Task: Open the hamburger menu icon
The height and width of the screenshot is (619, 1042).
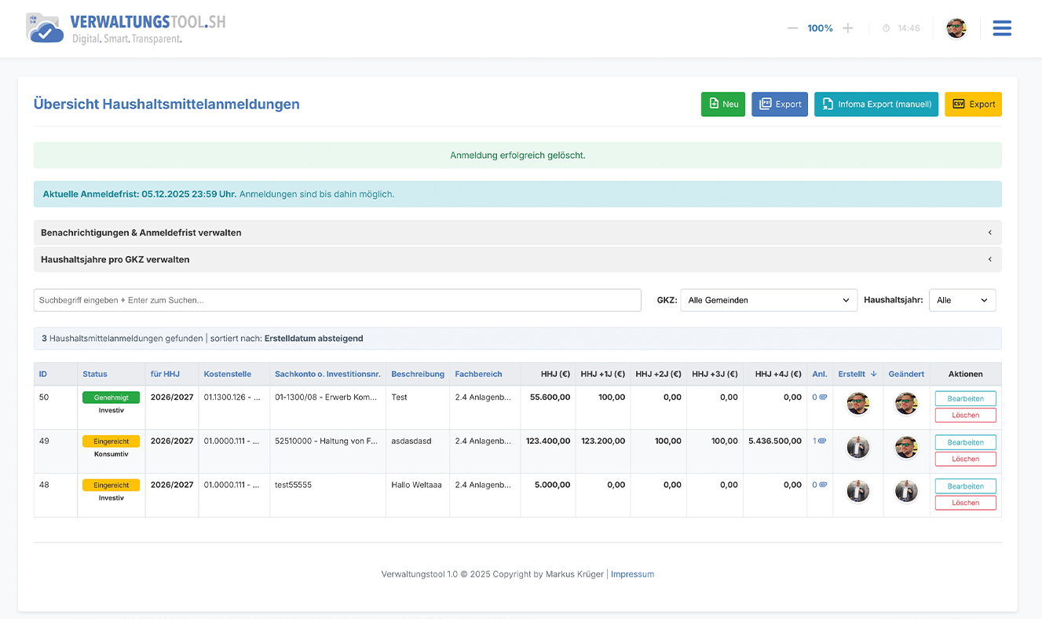Action: 1001,28
